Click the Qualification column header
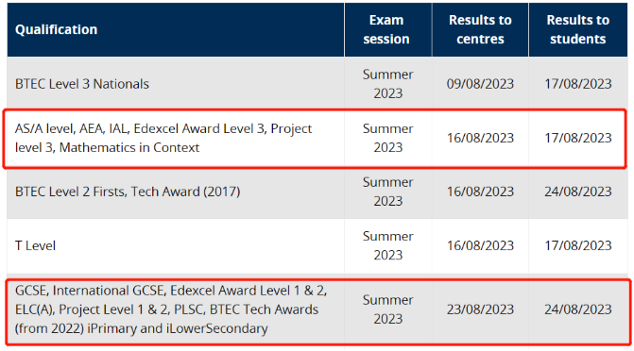This screenshot has width=634, height=351. click(176, 29)
